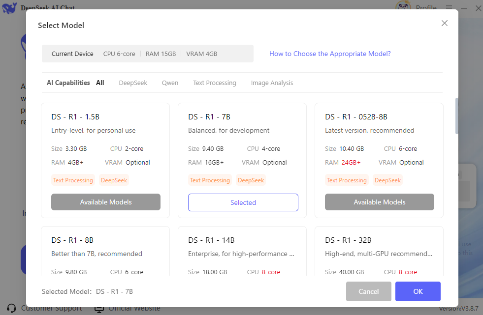Click 'Balanced, for development' description
The width and height of the screenshot is (483, 315).
pos(229,130)
